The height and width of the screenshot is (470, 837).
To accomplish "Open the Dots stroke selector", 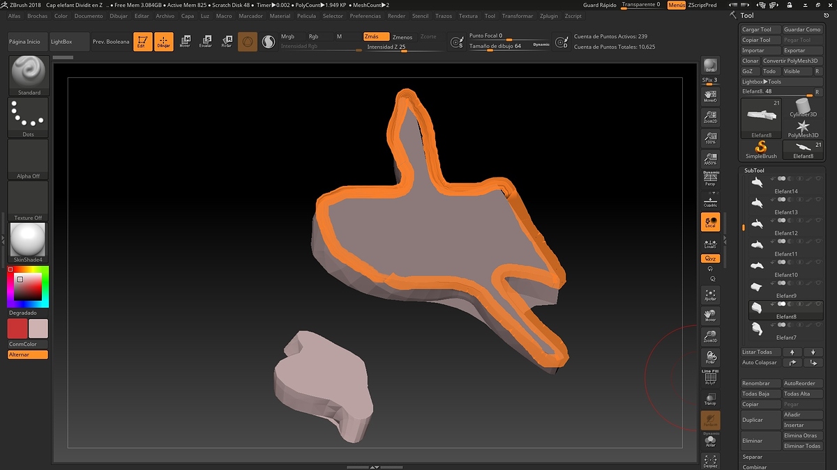I will 29,117.
